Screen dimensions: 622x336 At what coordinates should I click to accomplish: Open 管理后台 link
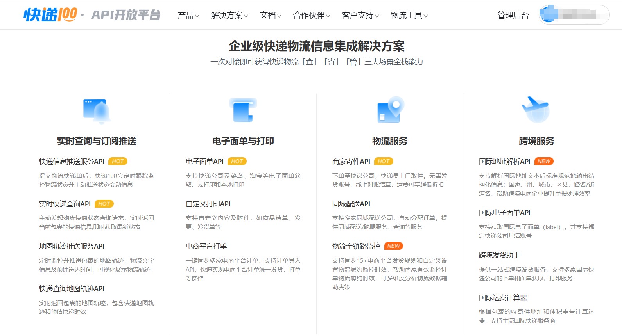(513, 15)
